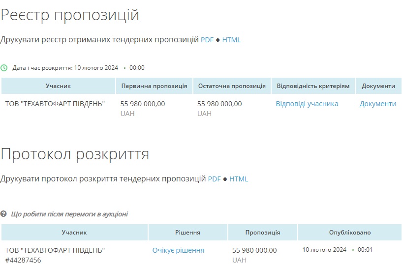Click the disclosure date 10 лютого 2024 text
403x264 pixels.
click(96, 68)
